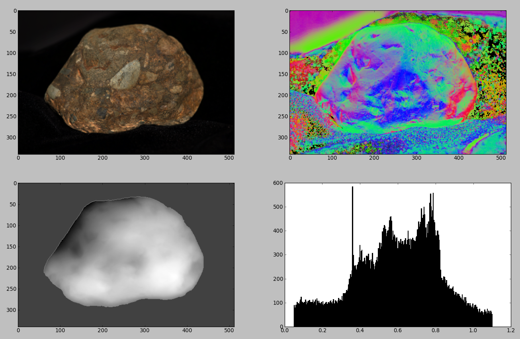Click the "1.2" label on histogram x-axis
520x339 pixels.
click(510, 331)
